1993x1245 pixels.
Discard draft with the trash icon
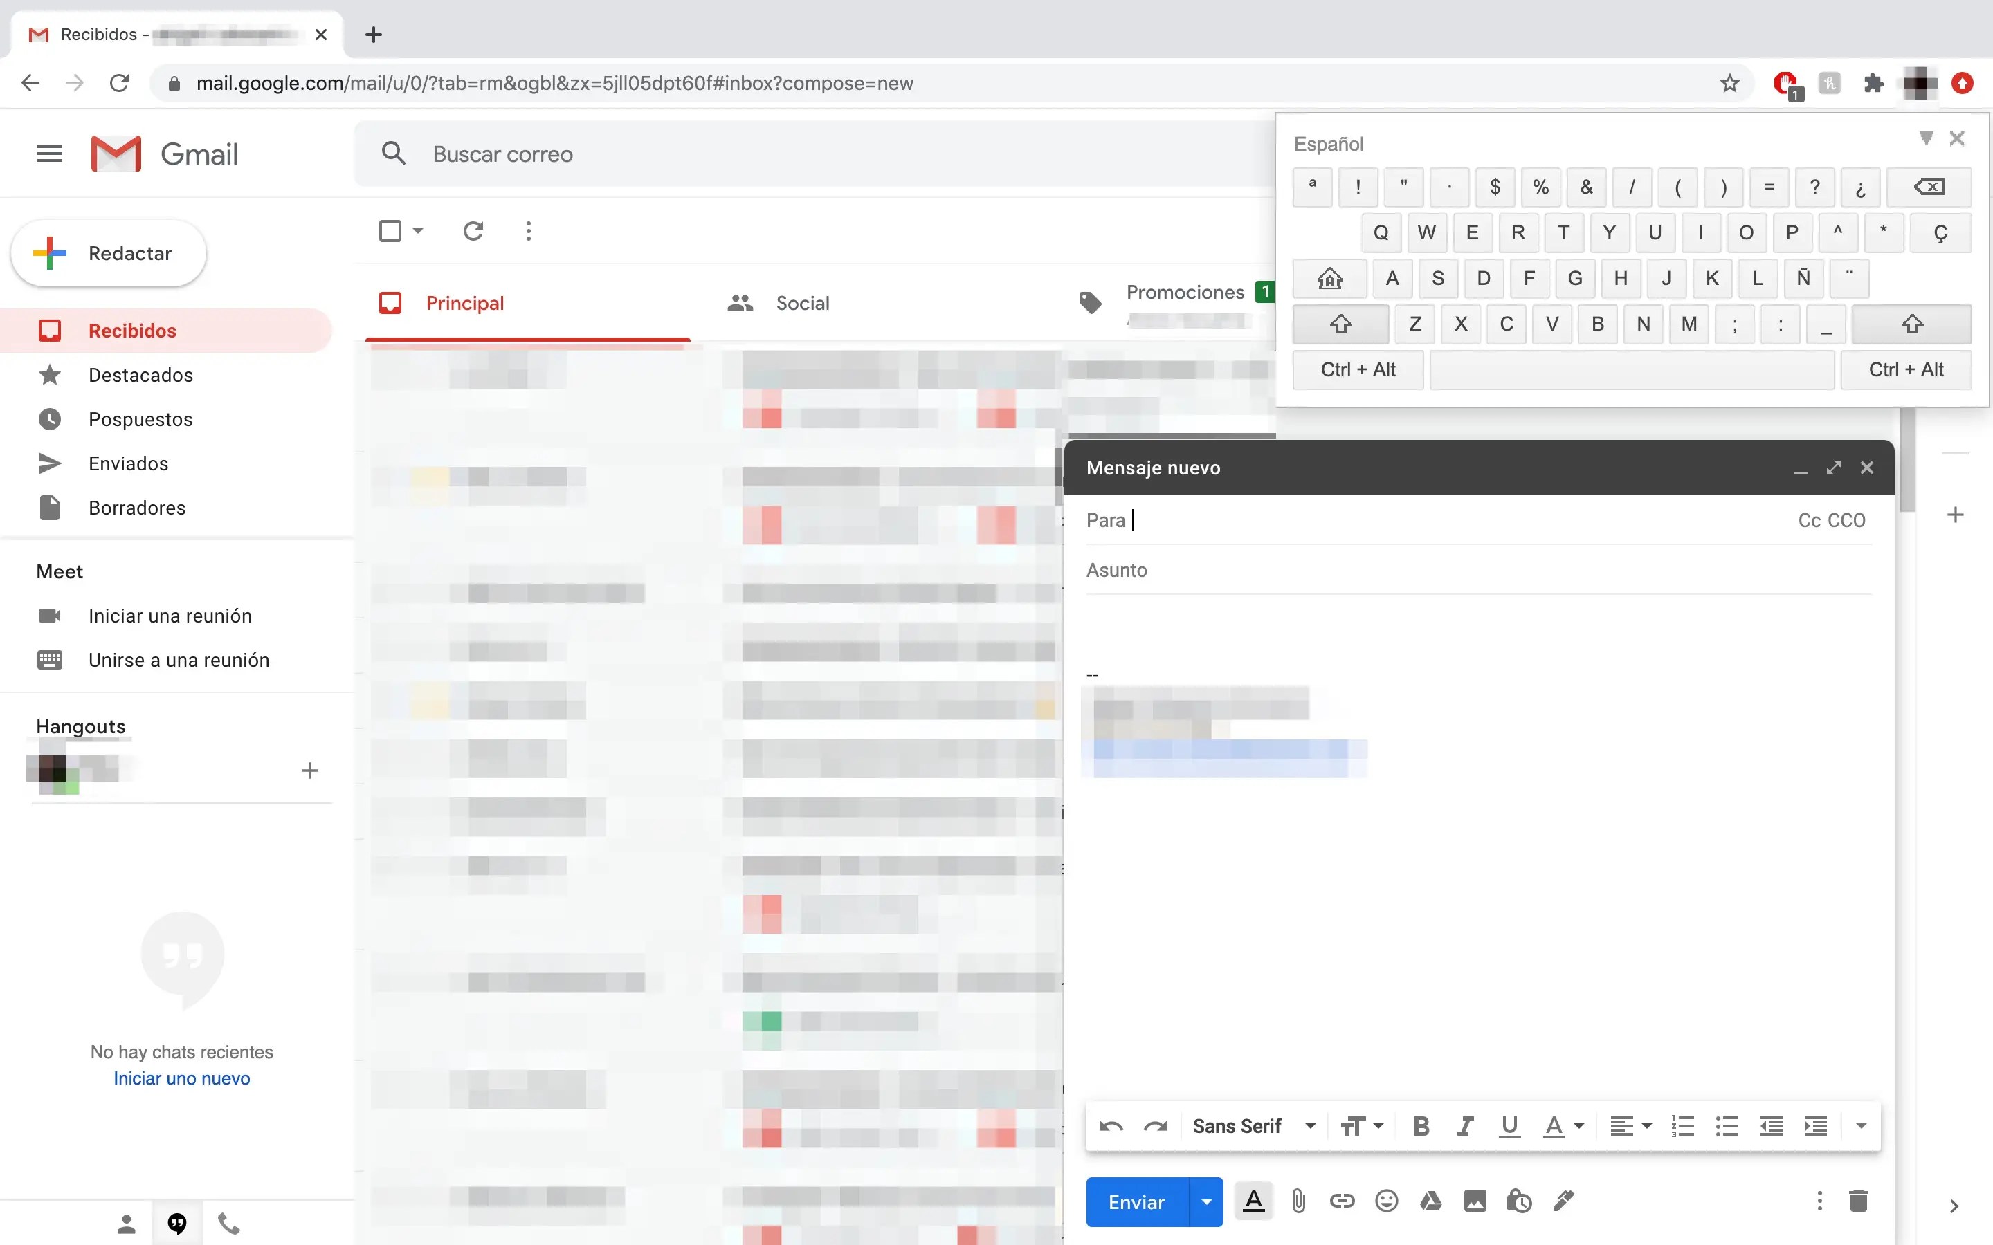tap(1858, 1201)
